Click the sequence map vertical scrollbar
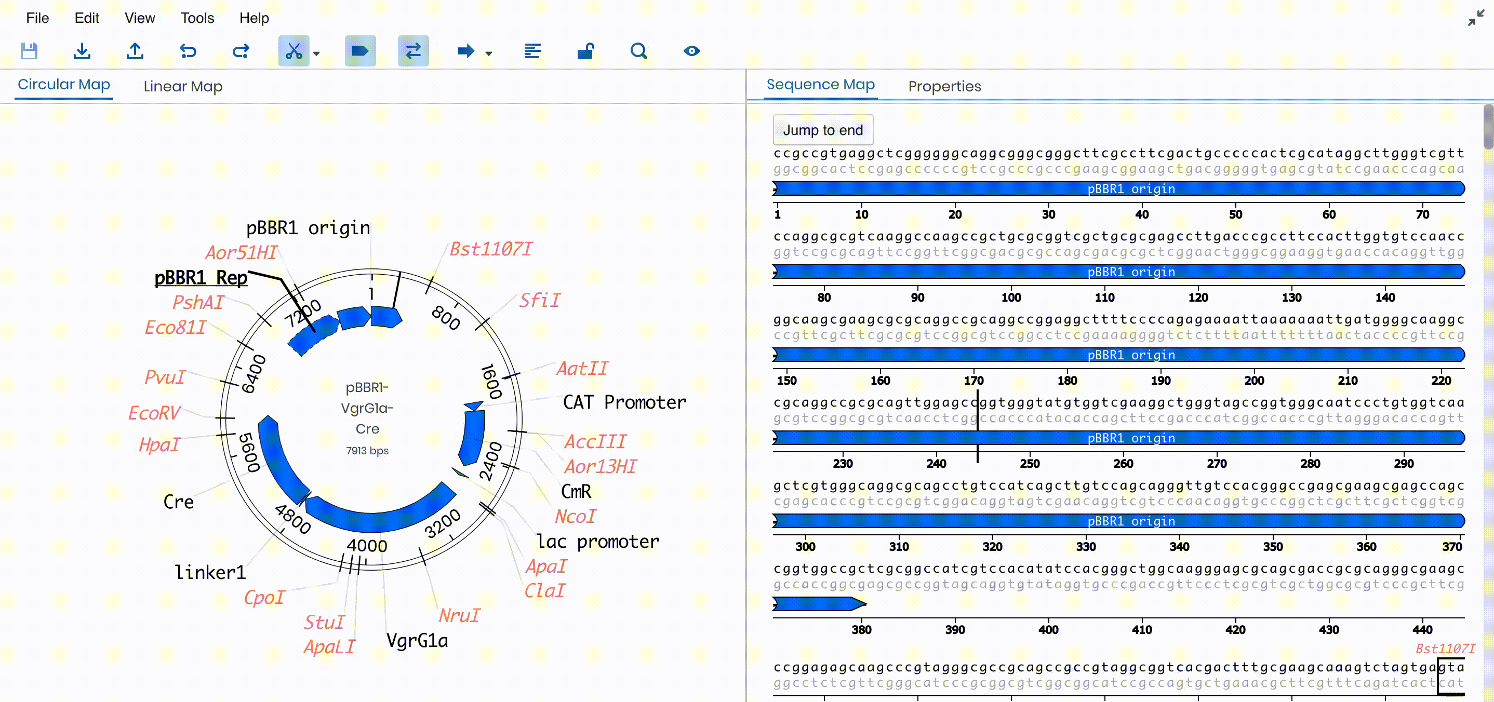1494x702 pixels. pos(1488,128)
